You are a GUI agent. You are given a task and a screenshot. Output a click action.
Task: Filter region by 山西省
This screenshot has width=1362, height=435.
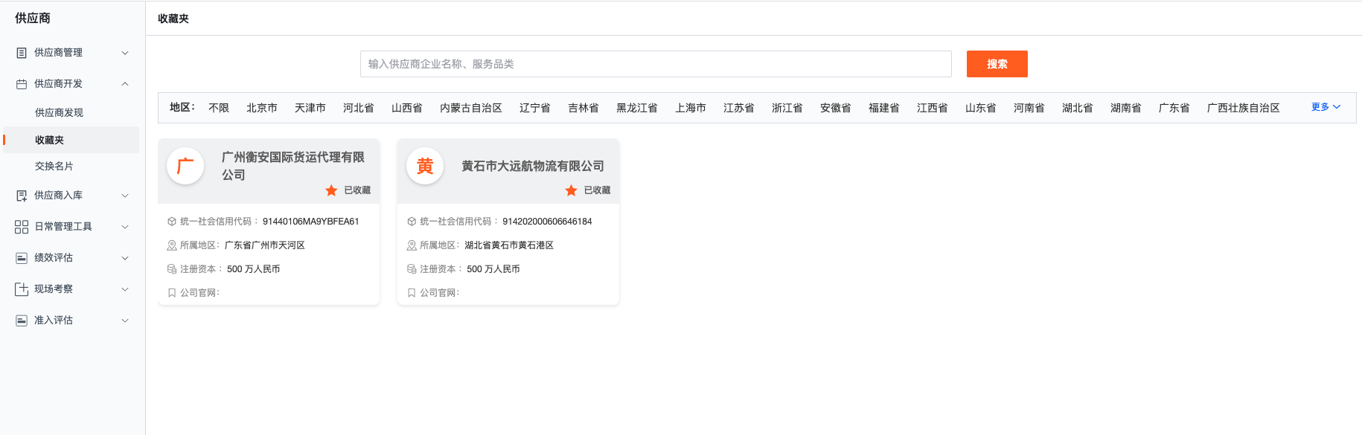(407, 108)
